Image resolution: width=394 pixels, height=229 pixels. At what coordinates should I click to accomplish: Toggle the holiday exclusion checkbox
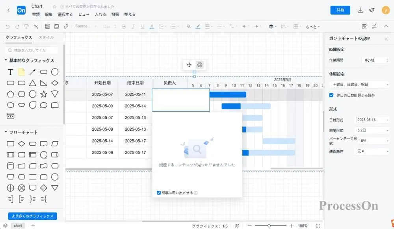(x=331, y=95)
